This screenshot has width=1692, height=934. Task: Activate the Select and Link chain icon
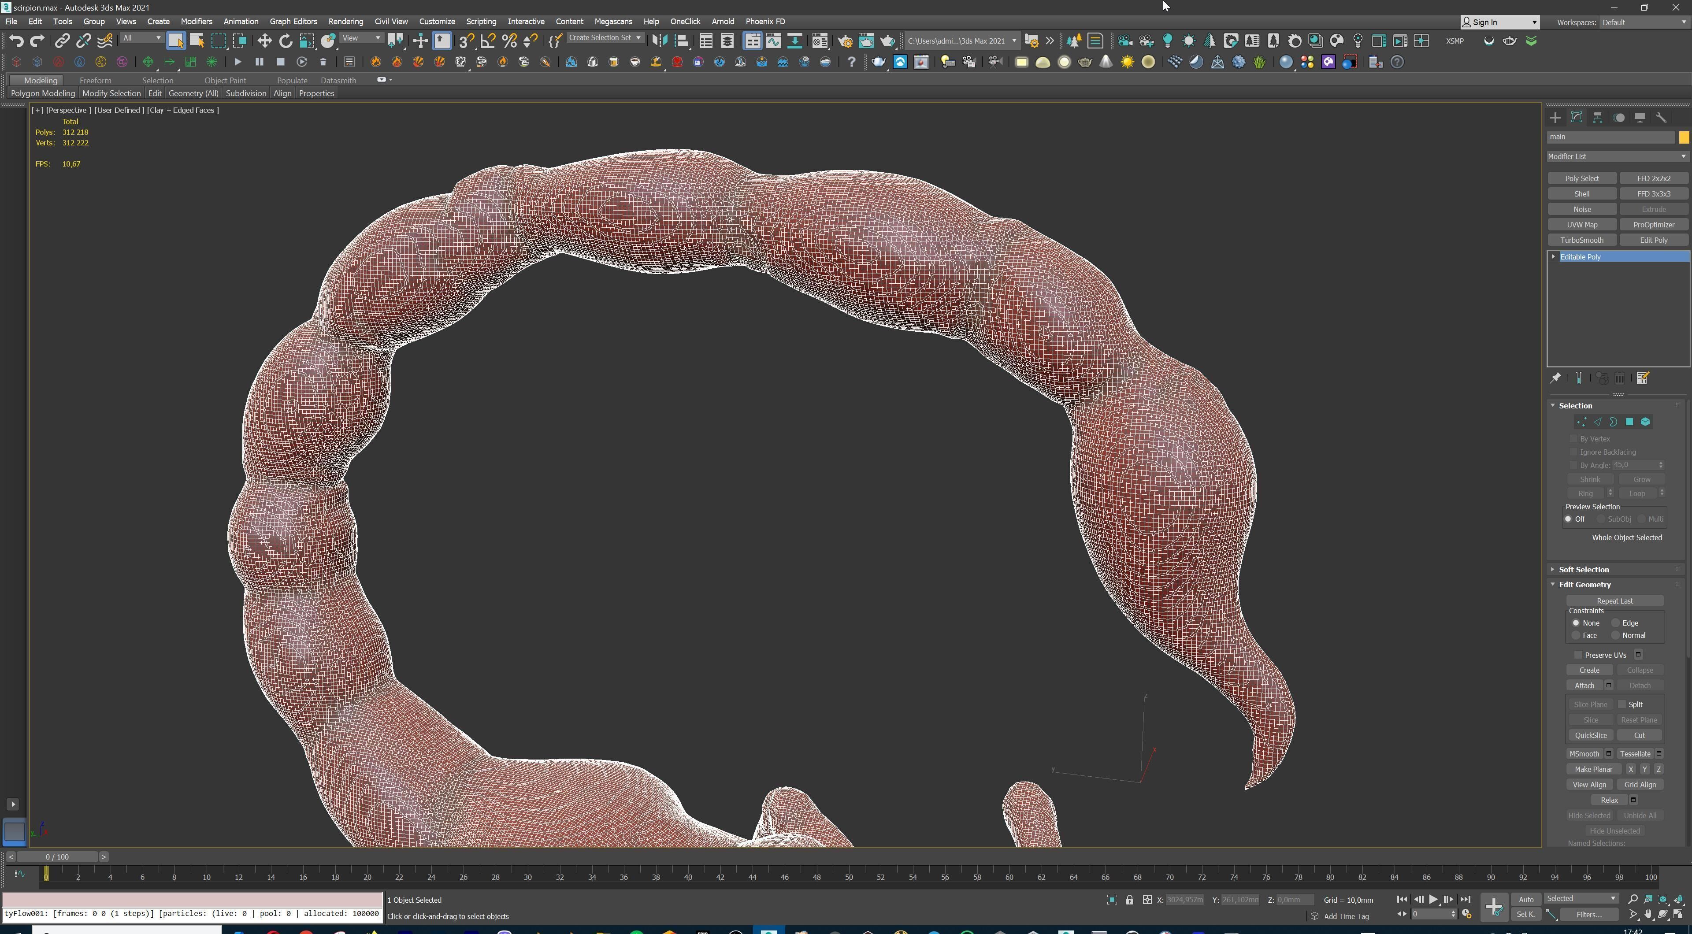[62, 41]
